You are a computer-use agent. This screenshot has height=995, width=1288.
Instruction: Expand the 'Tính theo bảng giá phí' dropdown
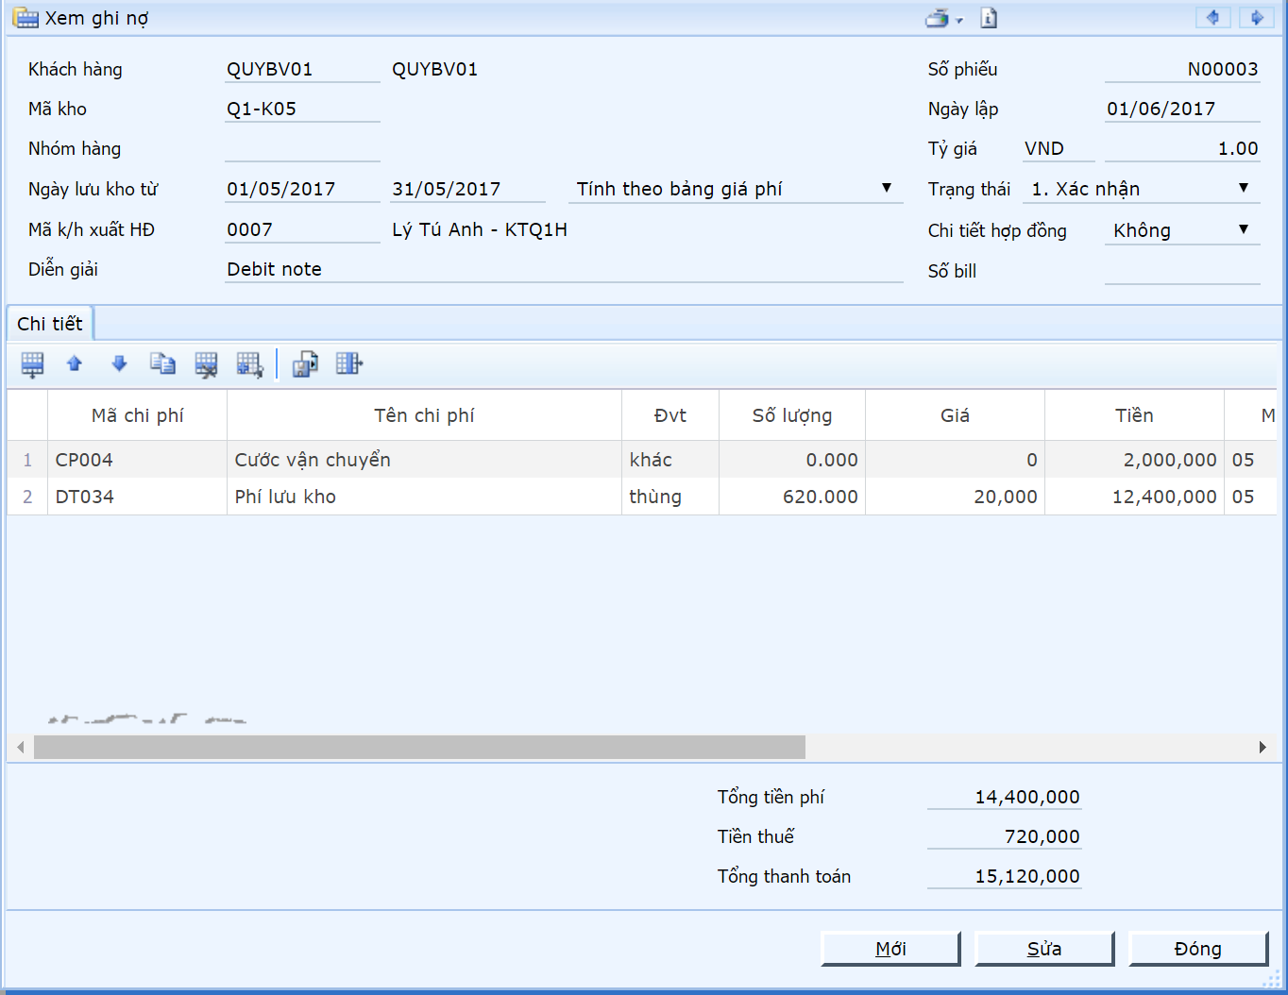(886, 189)
